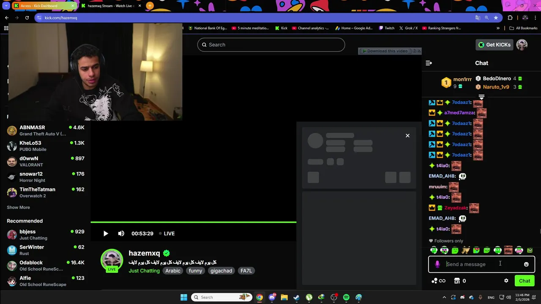This screenshot has width=541, height=304.
Task: Open the Kick bookmark
Action: [x=281, y=28]
